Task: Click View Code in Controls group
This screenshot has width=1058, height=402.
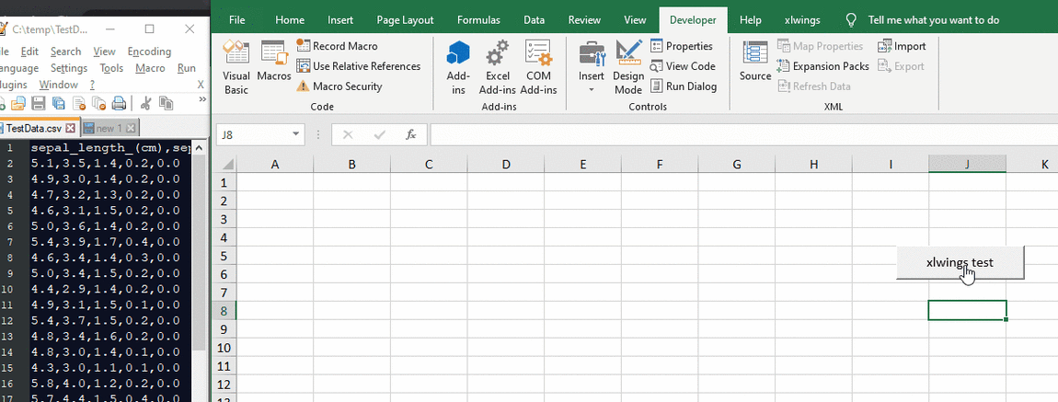Action: pyautogui.click(x=682, y=66)
